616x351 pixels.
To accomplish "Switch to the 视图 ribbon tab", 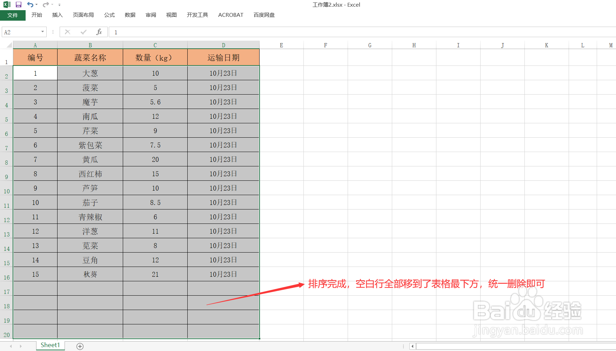I will pyautogui.click(x=172, y=15).
